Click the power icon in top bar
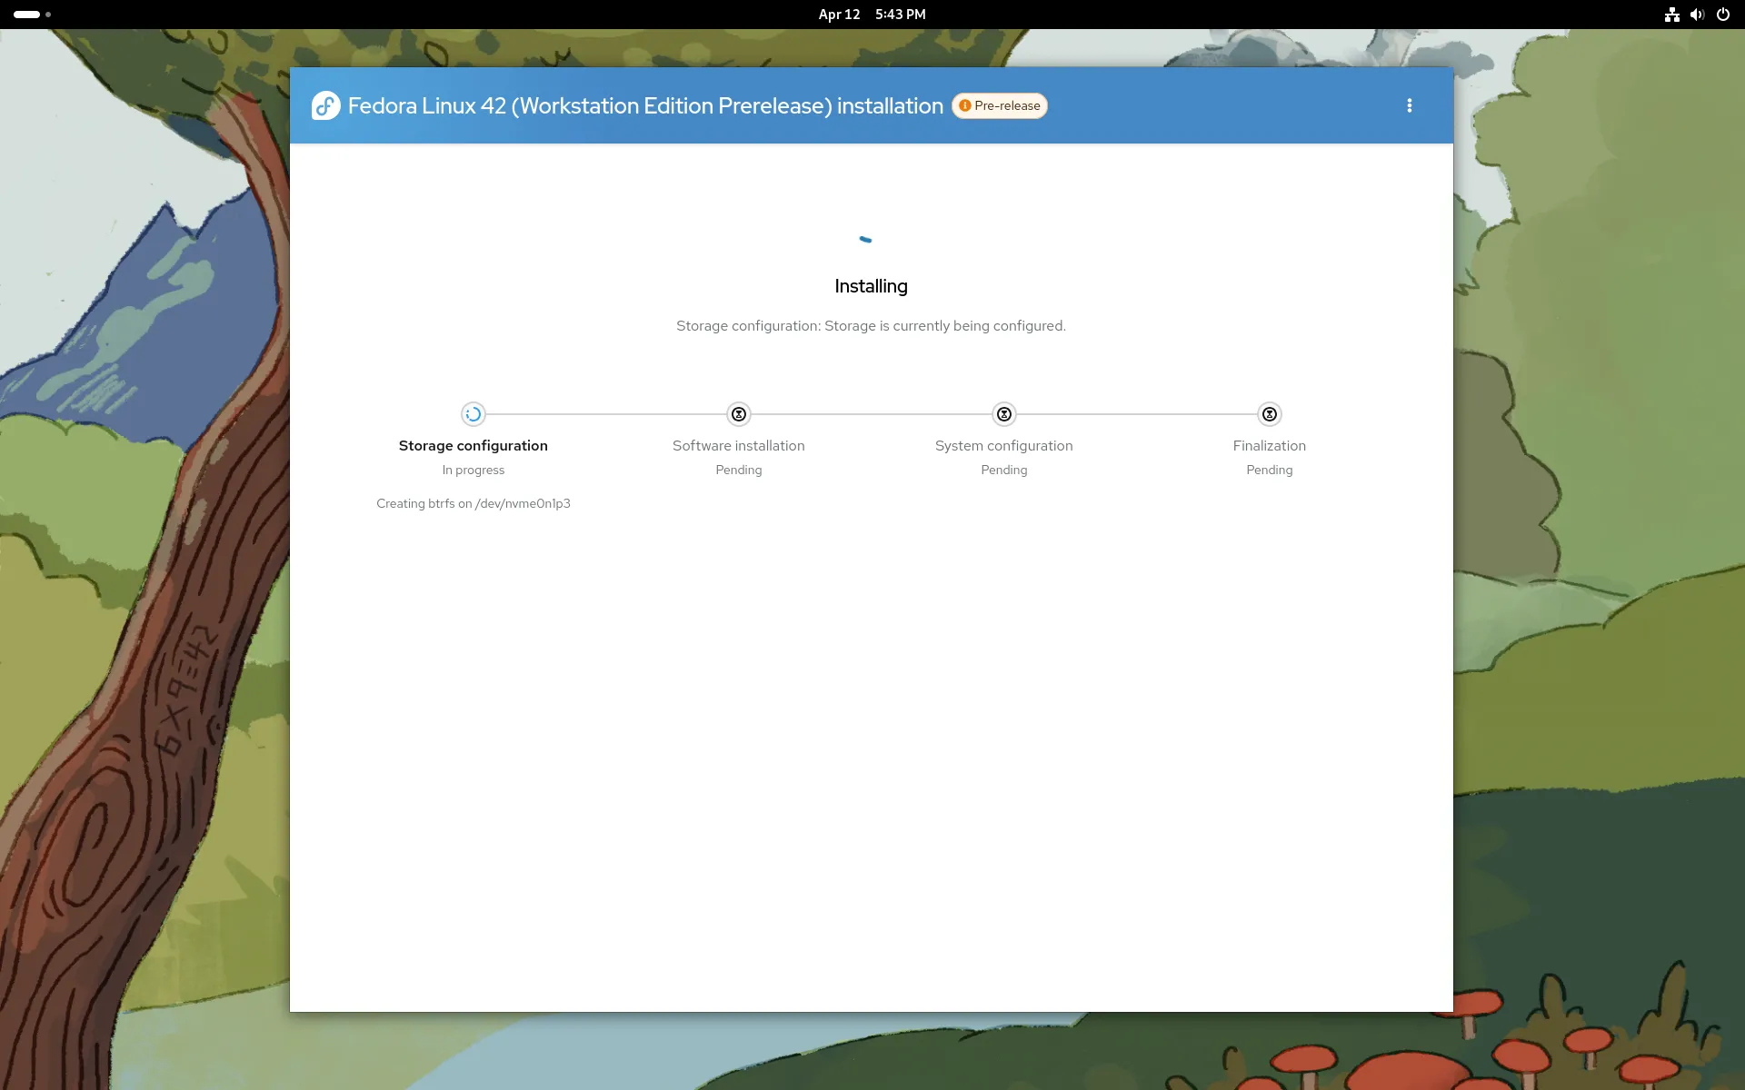Screen dimensions: 1745x1090 tap(1722, 15)
